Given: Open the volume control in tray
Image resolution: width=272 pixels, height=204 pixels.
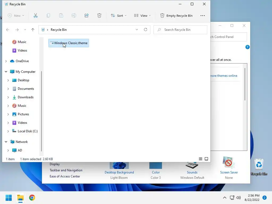Looking at the screenshot, I should coord(239,198).
